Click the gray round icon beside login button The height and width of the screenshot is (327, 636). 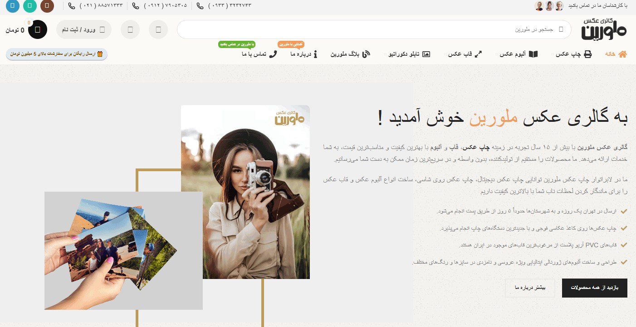(130, 29)
